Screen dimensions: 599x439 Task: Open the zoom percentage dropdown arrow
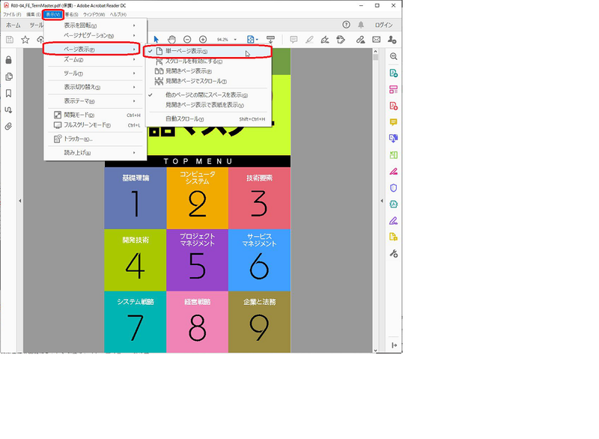235,40
